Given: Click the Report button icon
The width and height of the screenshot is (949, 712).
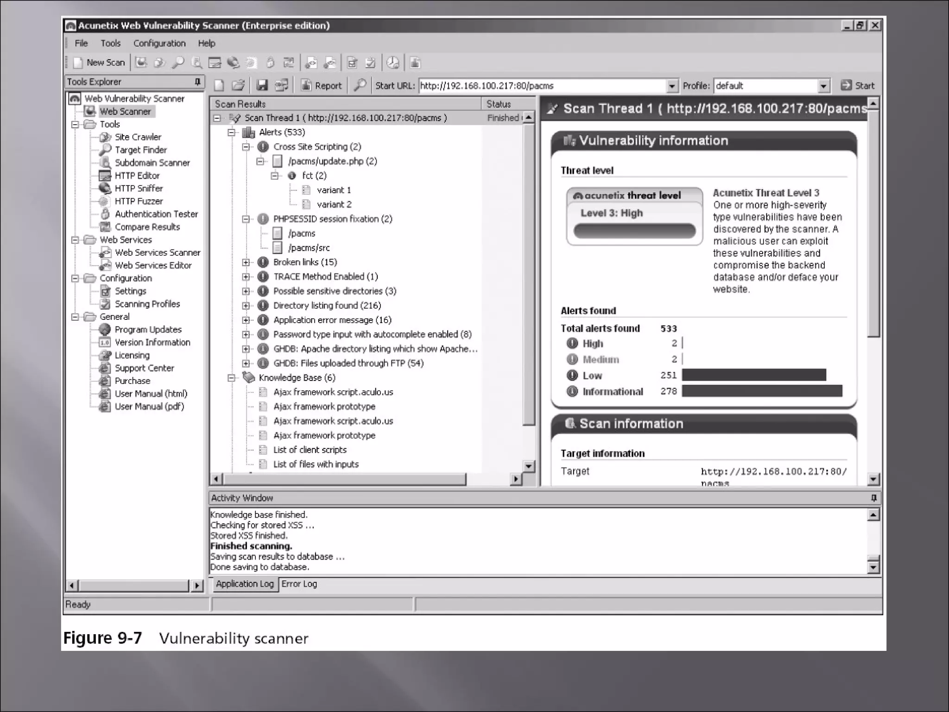Looking at the screenshot, I should click(x=306, y=85).
